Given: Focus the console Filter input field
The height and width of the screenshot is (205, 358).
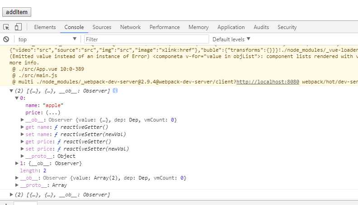Looking at the screenshot, I should point(146,39).
